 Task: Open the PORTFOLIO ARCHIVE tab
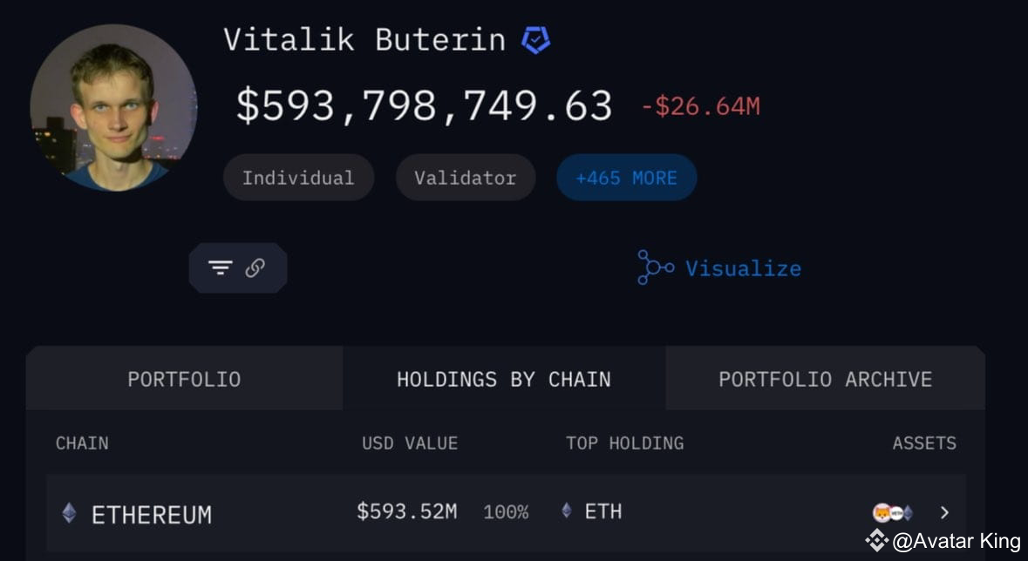pyautogui.click(x=824, y=379)
